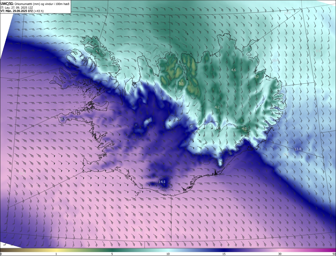Screen dimensions: 336x256
Task: Click the 14.1 value label on map
Action: [162, 182]
